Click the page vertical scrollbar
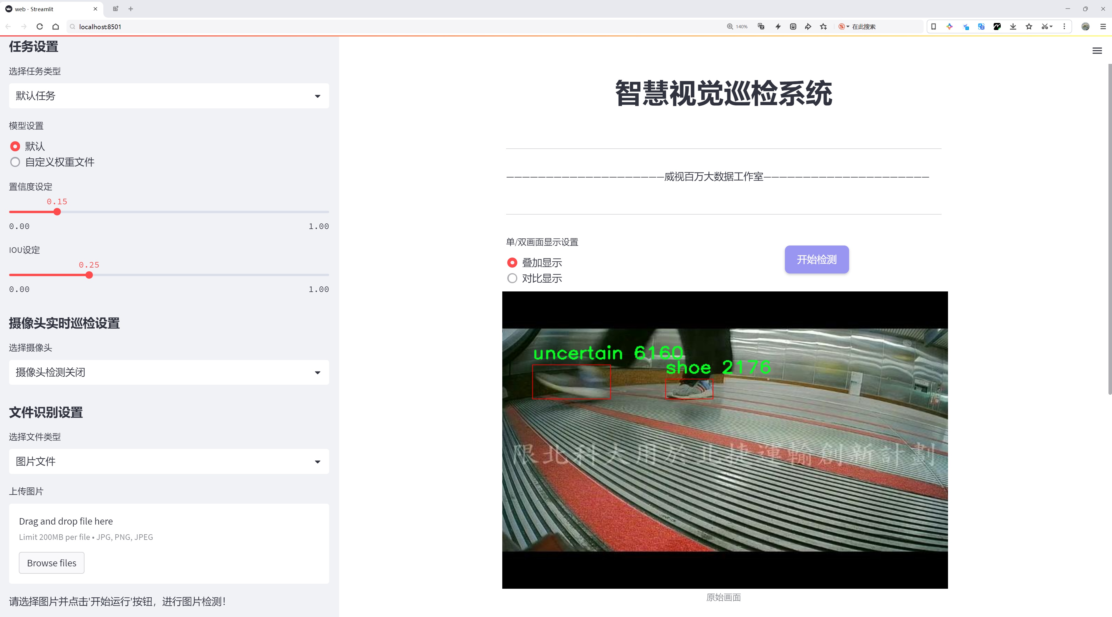Viewport: 1112px width, 617px height. [x=1109, y=229]
